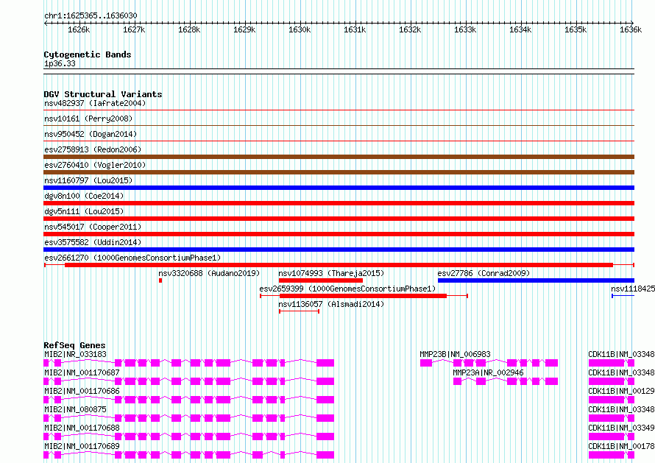
Task: Click the MMP23A|NR_002946 gene label
Action: click(489, 372)
